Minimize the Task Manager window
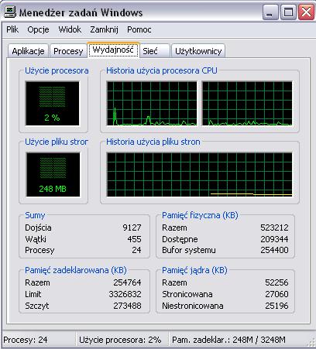 click(x=270, y=12)
